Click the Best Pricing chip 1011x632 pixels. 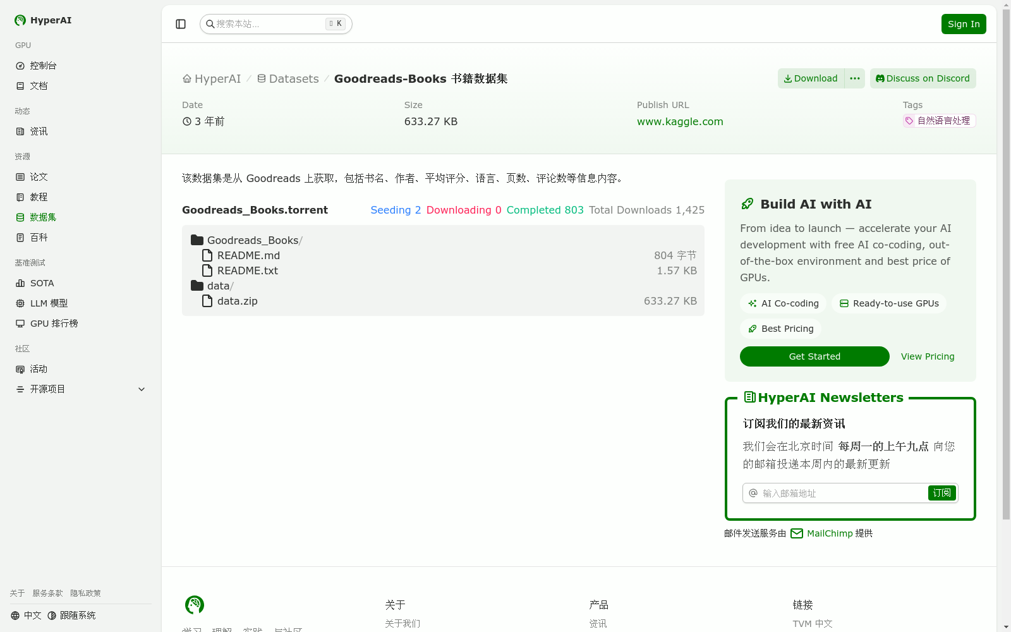tap(780, 329)
